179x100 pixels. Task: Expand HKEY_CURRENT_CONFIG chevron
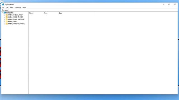coord(4,24)
